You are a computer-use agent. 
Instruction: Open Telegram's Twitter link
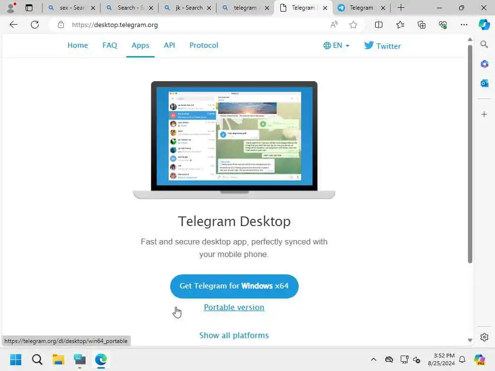(x=382, y=46)
